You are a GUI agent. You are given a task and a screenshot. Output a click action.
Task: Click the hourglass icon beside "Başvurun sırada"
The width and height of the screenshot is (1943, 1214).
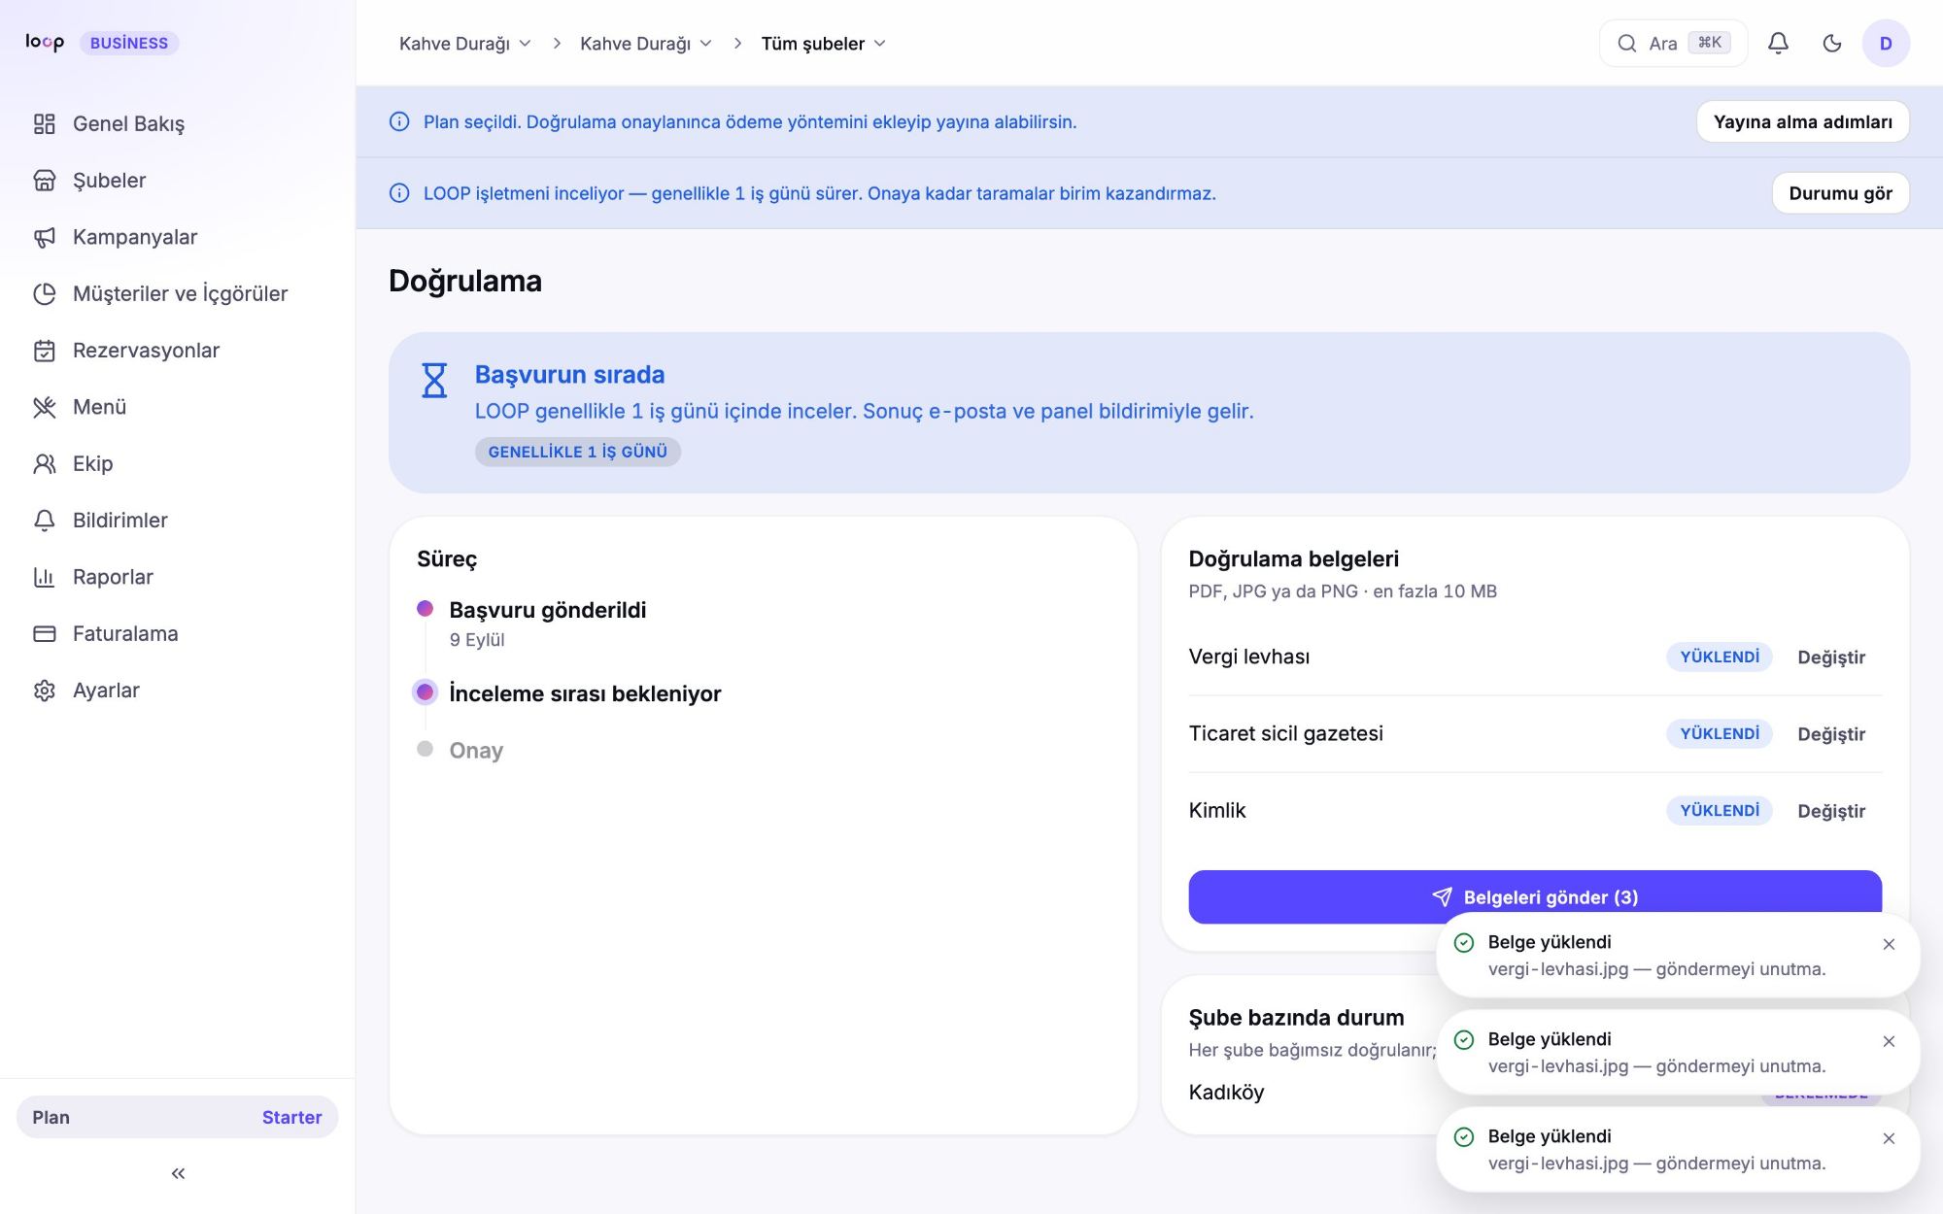tap(434, 381)
